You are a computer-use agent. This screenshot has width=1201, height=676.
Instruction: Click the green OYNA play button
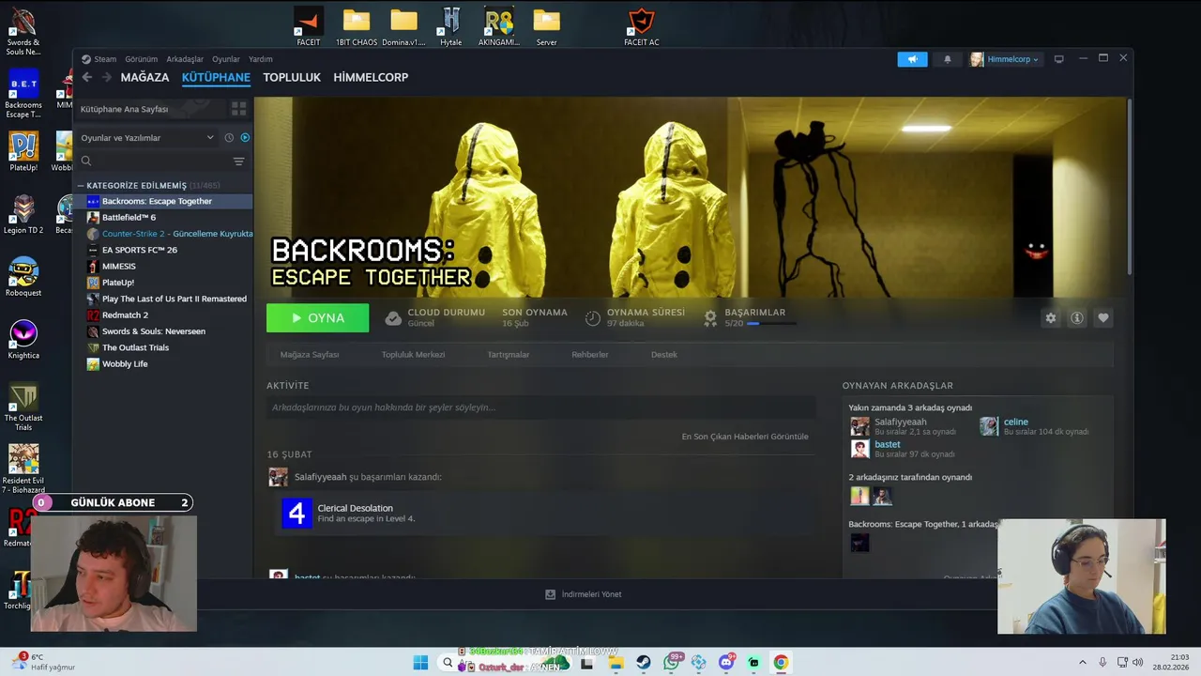click(317, 317)
